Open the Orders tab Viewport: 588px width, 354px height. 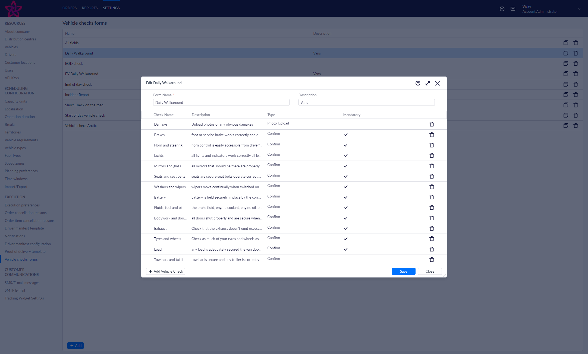pos(70,8)
